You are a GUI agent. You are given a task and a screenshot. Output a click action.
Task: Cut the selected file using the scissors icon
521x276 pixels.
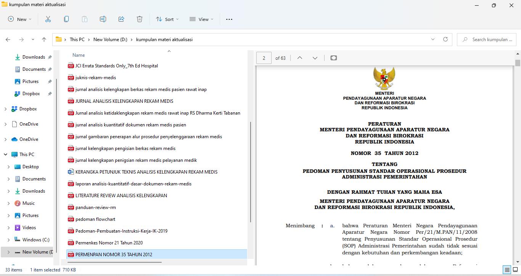pos(48,19)
